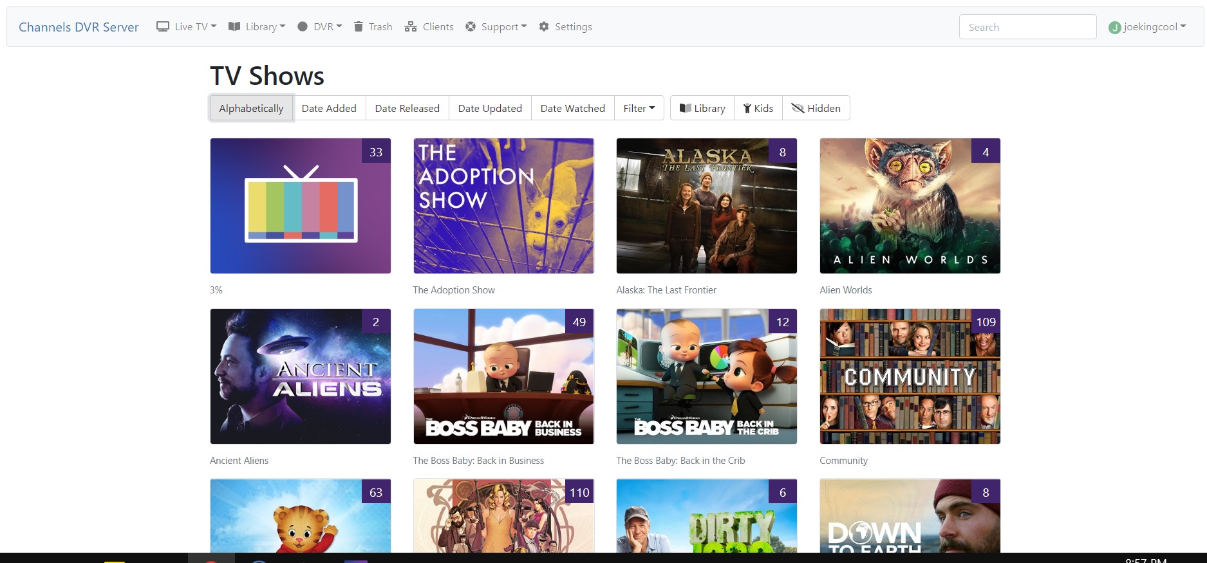Open the Alien Worlds title link
Screen dimensions: 1207x563
click(845, 290)
